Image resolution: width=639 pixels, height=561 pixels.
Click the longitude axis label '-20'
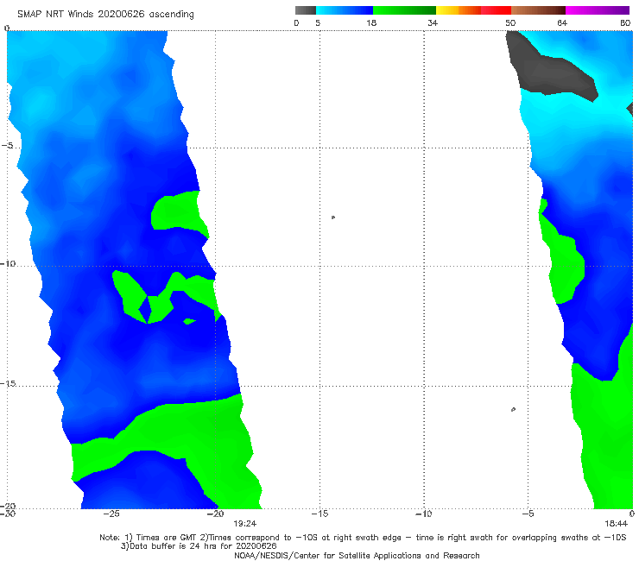click(216, 514)
